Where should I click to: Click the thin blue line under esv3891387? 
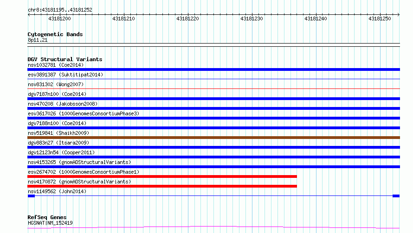213,79
